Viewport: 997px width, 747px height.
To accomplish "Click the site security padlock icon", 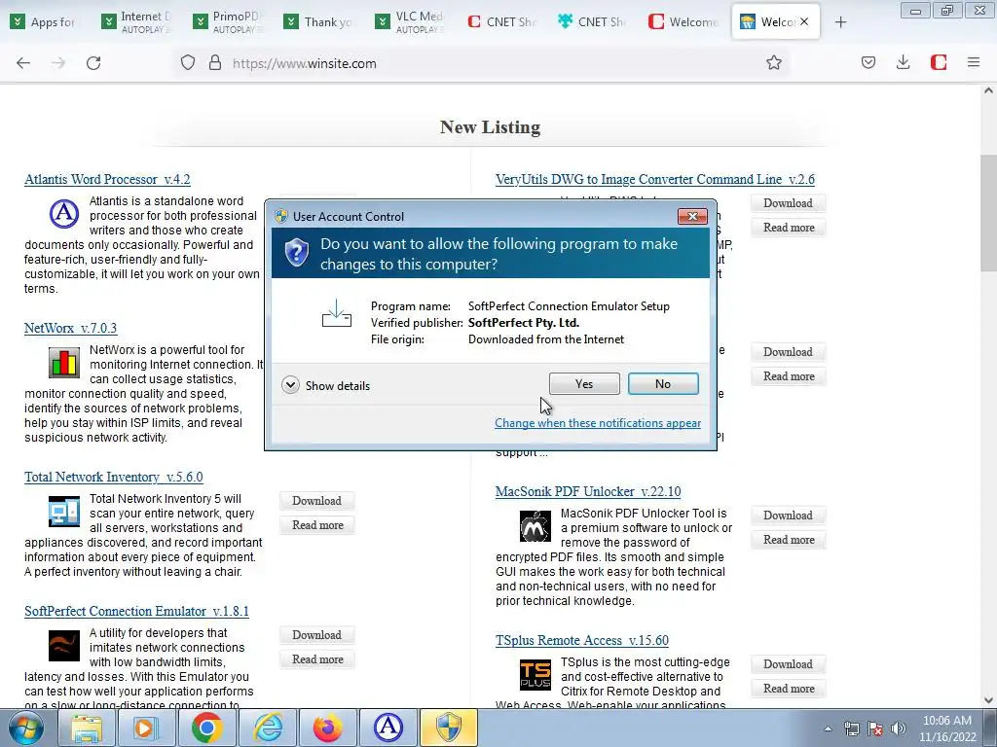I will click(215, 63).
